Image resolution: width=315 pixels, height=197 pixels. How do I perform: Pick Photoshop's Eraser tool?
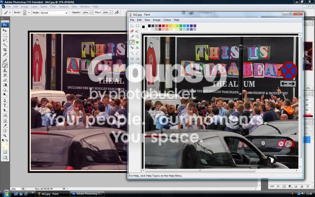5,80
